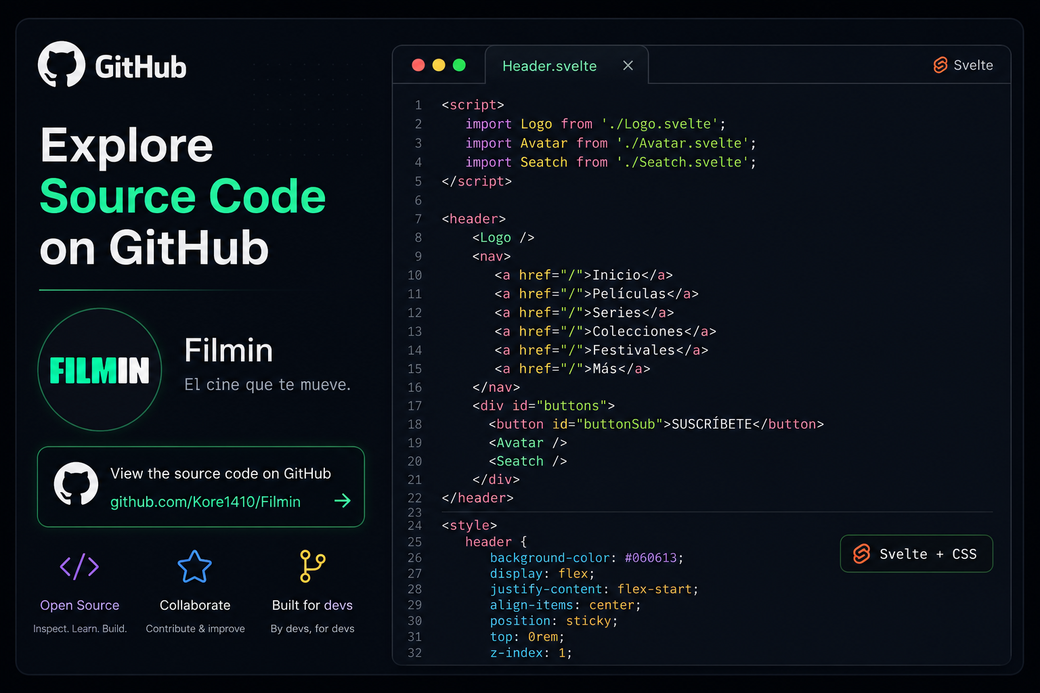Click the green arrow next to the repository link

pyautogui.click(x=343, y=501)
